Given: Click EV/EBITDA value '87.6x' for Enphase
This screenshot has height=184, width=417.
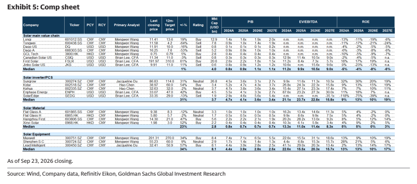Looking at the screenshot, I should pyautogui.click(x=287, y=92).
